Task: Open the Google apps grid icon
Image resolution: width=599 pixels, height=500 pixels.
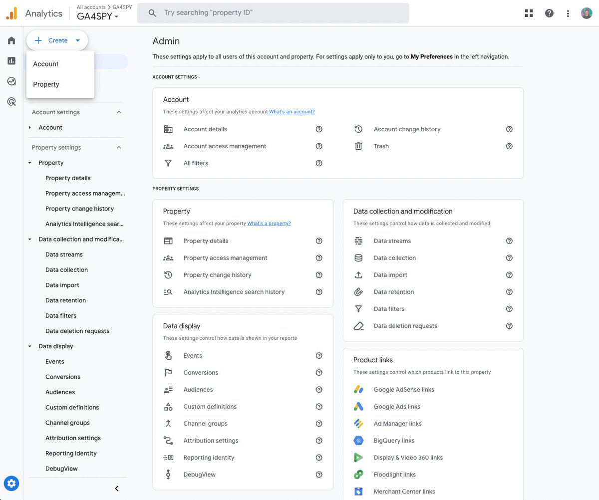Action: (529, 13)
